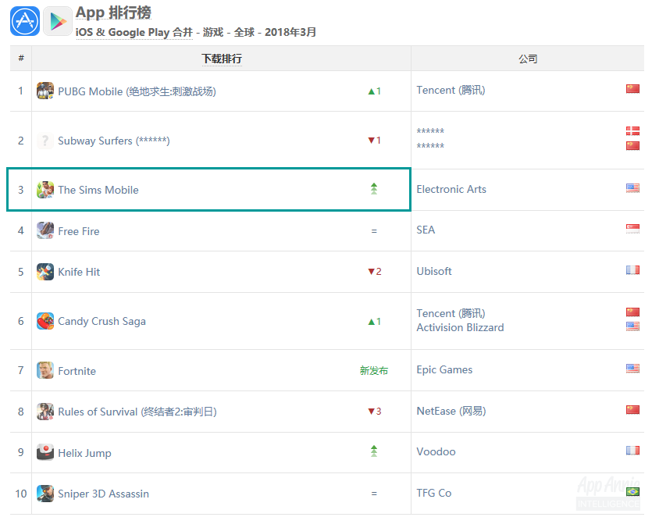
Task: Click the China flag in Candy Crush row
Action: pyautogui.click(x=632, y=312)
